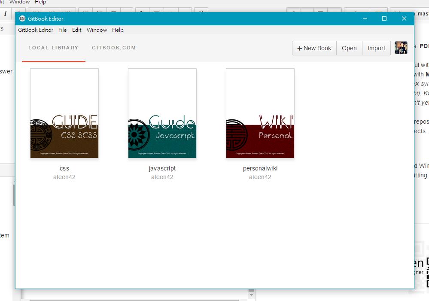Switch to the GitBook.com tab
429x301 pixels.
coord(114,48)
